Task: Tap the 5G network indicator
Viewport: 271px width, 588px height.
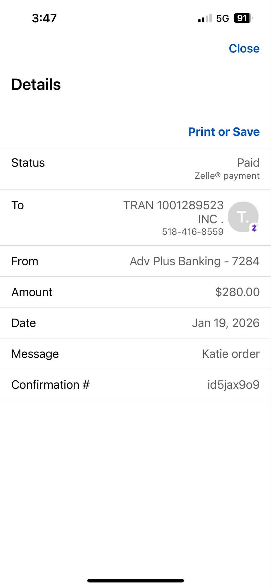Action: click(222, 19)
